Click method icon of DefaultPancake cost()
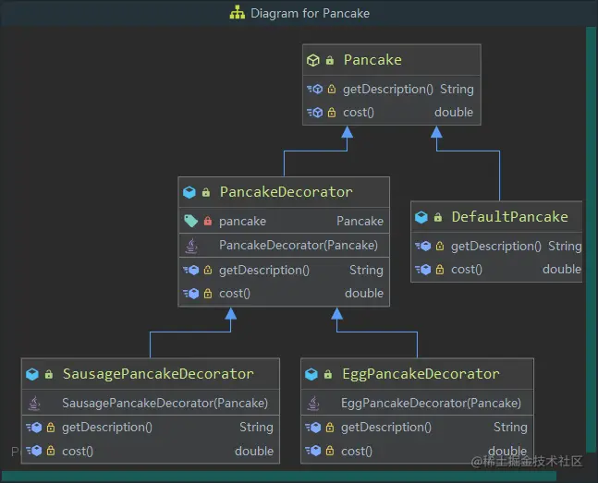This screenshot has width=598, height=483. tap(423, 270)
